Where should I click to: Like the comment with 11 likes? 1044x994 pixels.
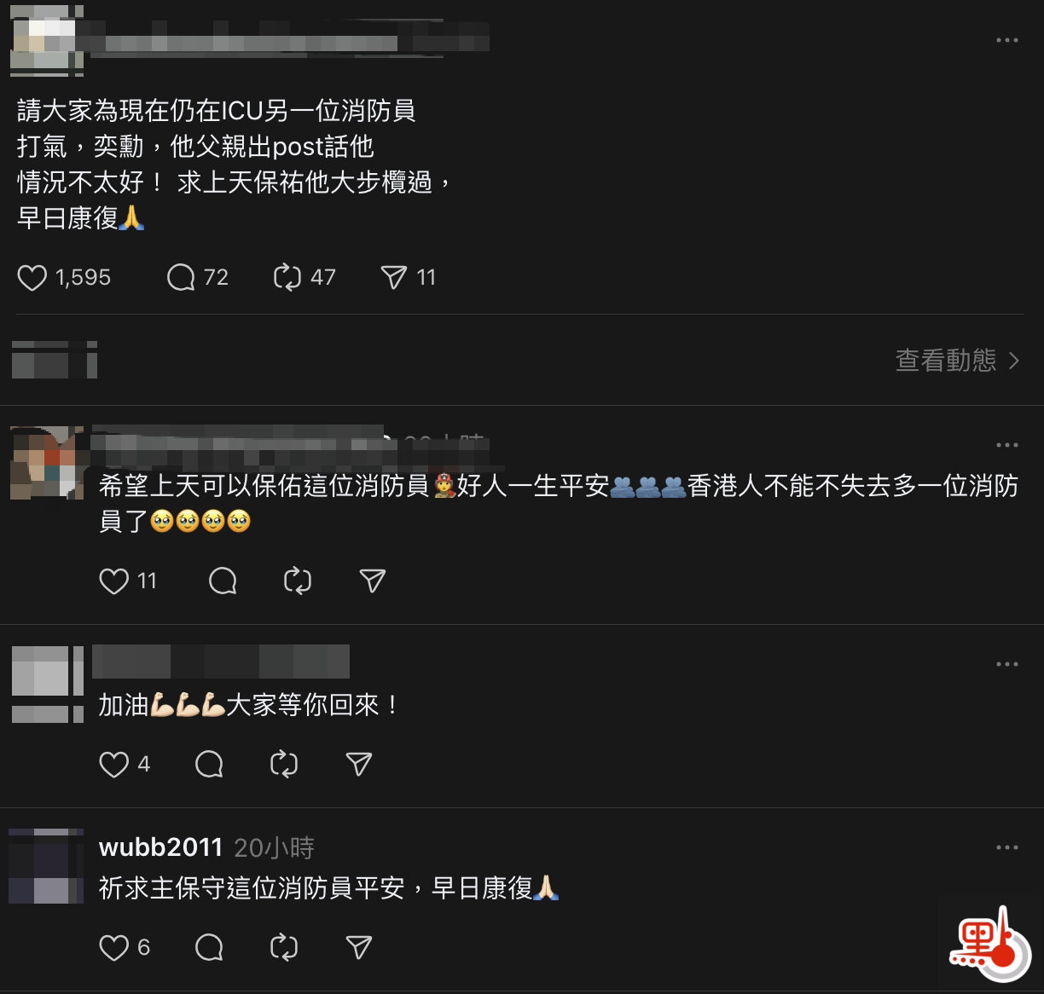pos(114,581)
